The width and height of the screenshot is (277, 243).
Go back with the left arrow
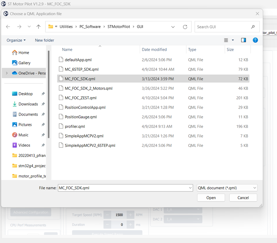[8, 27]
